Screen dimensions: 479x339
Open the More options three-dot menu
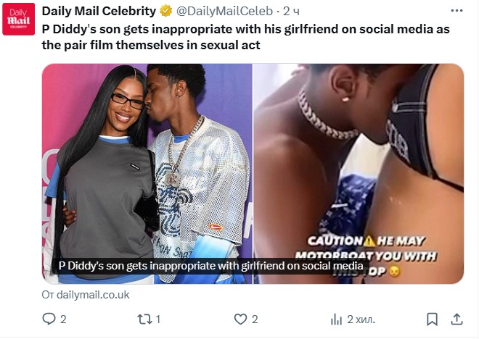456,11
